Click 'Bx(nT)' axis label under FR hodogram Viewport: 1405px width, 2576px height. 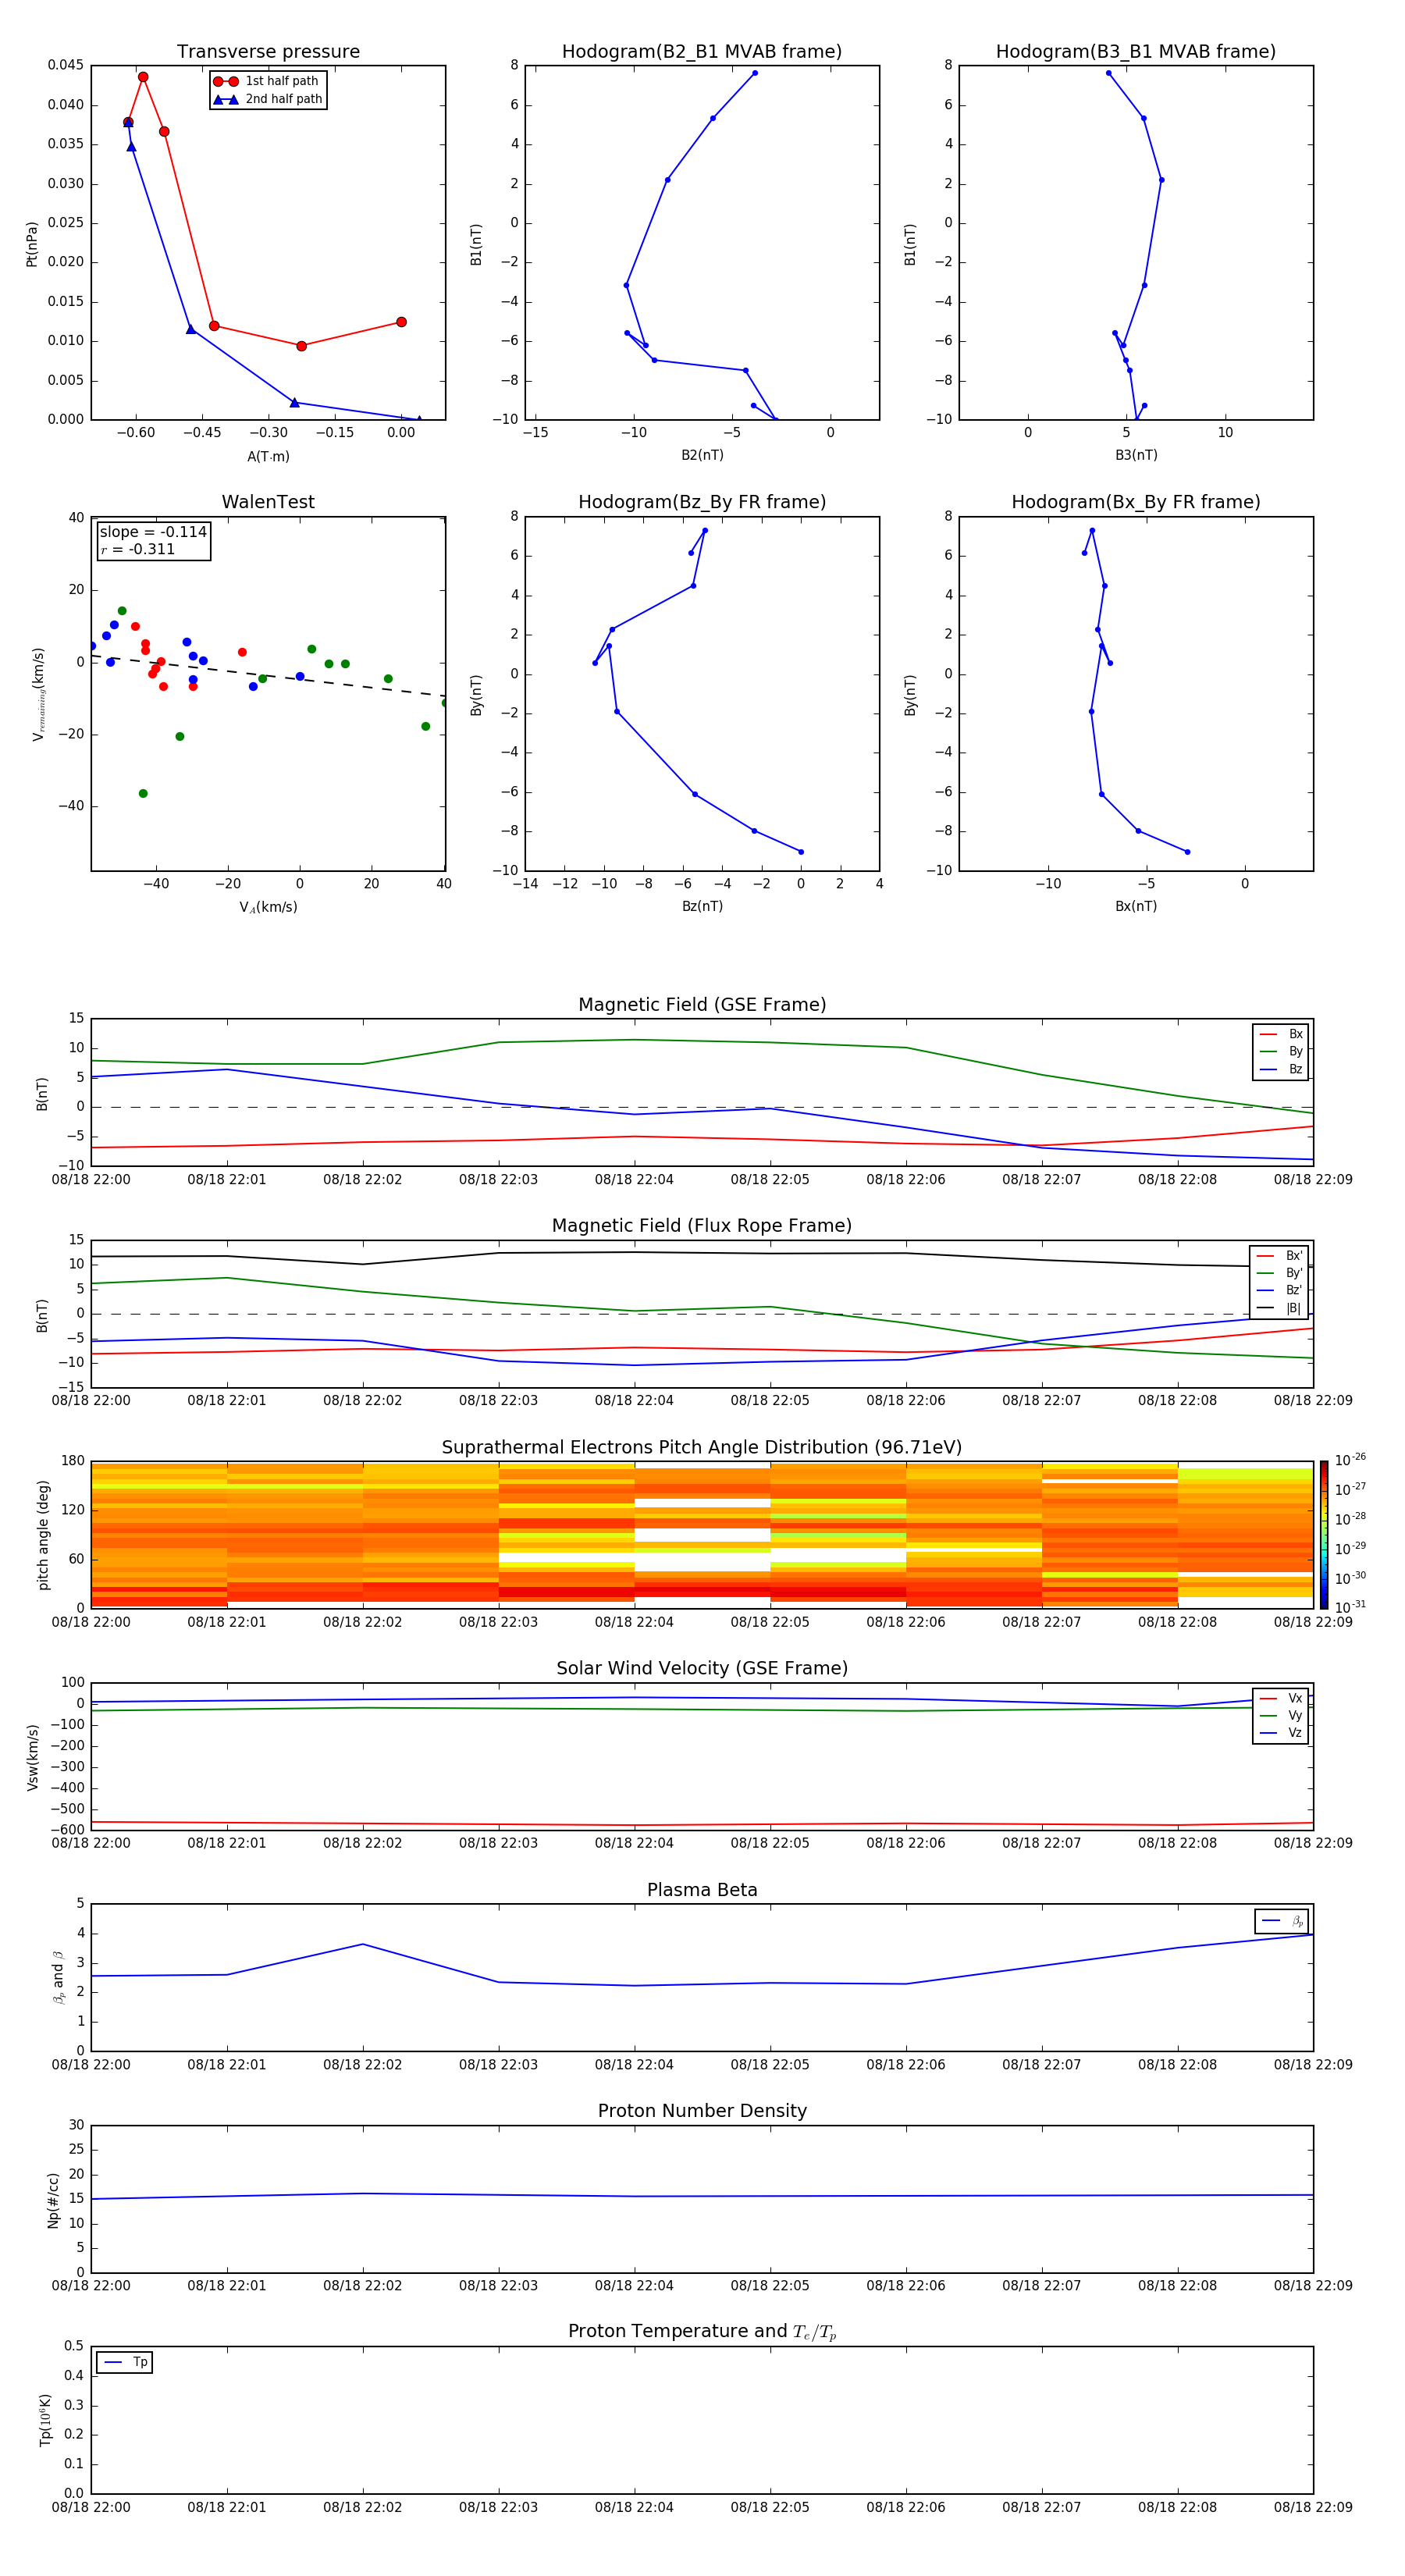tap(1136, 906)
